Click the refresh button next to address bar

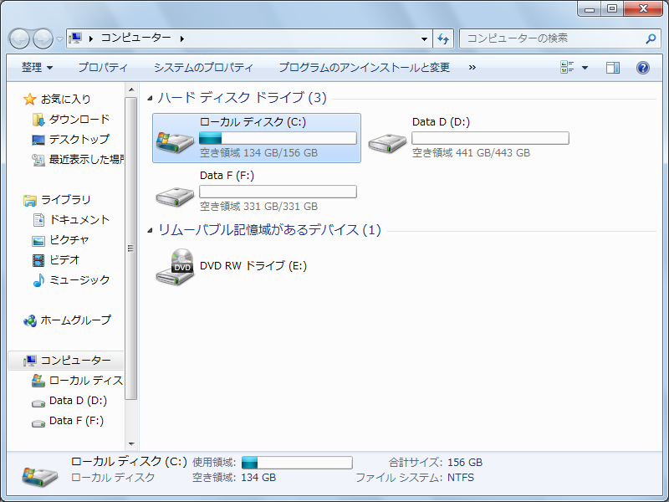tap(443, 38)
